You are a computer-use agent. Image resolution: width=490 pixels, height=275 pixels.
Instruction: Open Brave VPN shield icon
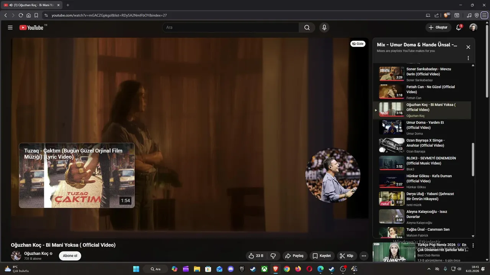point(477,15)
